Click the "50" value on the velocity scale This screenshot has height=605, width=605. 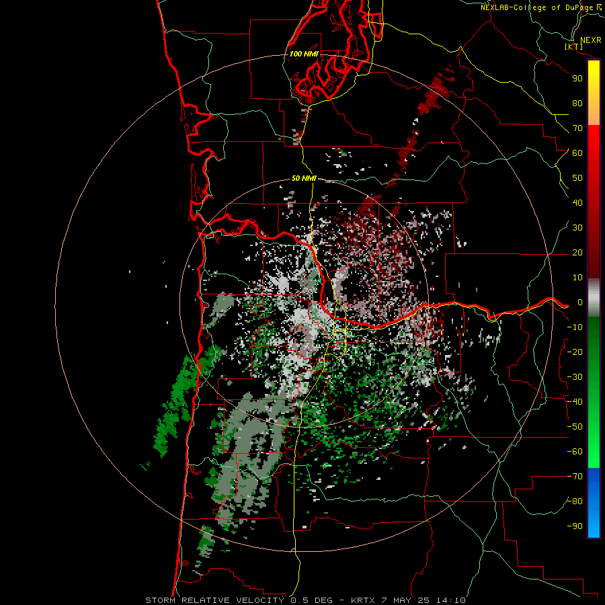pos(577,178)
